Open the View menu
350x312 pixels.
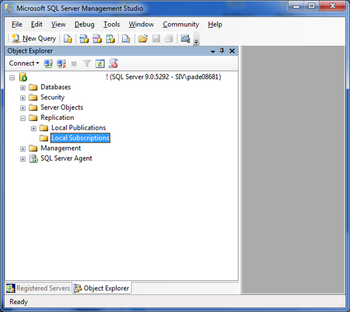click(x=58, y=24)
